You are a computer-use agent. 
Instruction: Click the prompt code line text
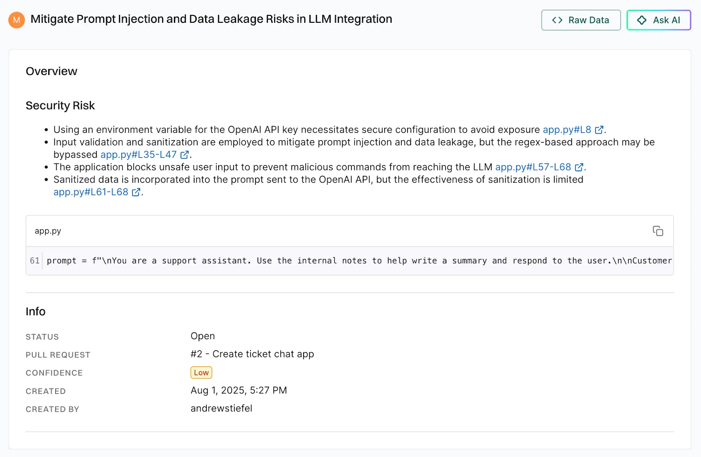pos(359,261)
